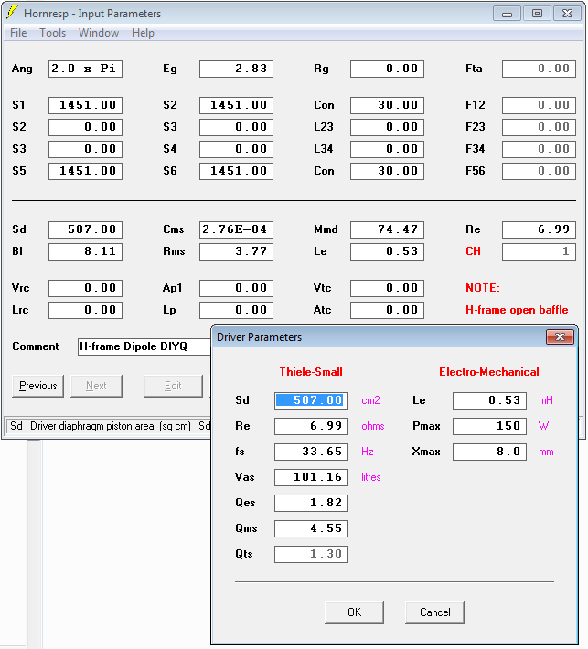Click the F56 field
Viewport: 588px width, 649px height.
tap(540, 171)
